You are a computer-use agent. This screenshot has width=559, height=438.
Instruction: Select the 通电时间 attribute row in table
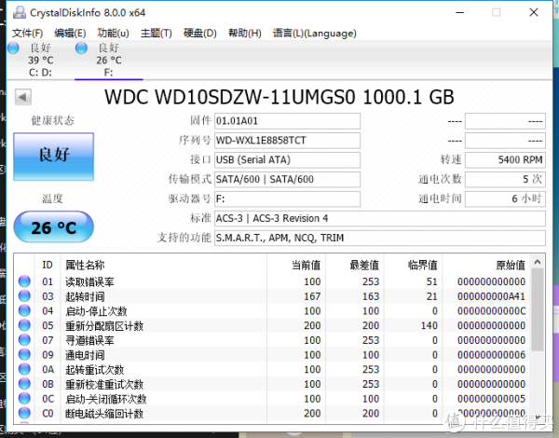(272, 354)
